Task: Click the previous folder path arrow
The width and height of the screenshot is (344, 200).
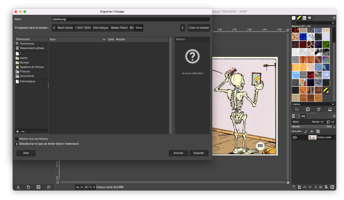Action: 54,28
